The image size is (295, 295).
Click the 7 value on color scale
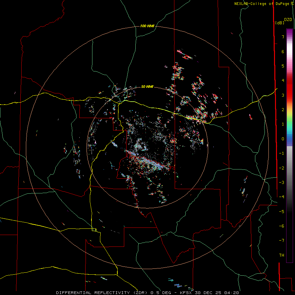click(283, 37)
